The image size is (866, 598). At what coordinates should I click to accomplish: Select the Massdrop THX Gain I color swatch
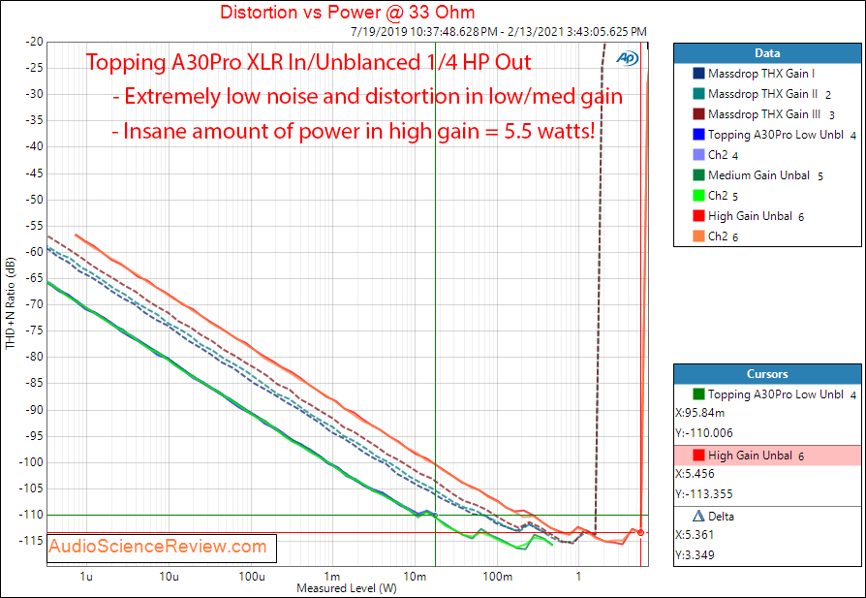coord(698,74)
